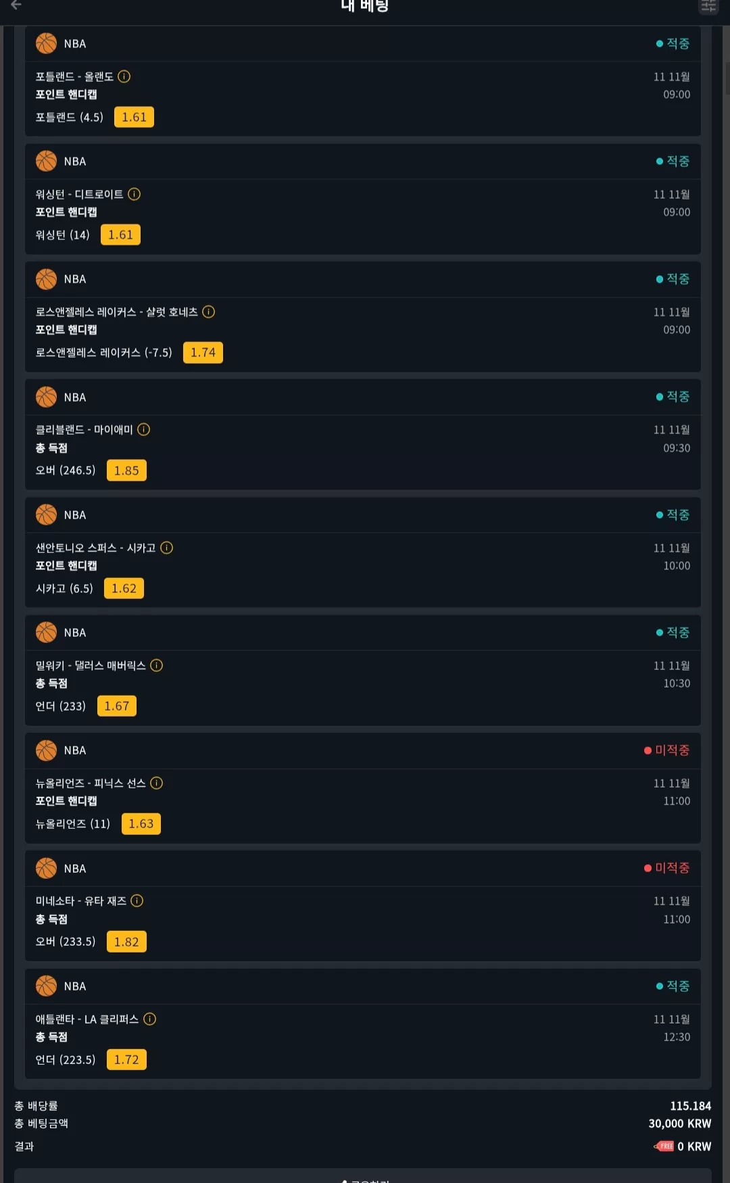Open info icon for 포틀랜드 - 올랜도 match
Viewport: 730px width, 1183px height.
[124, 76]
